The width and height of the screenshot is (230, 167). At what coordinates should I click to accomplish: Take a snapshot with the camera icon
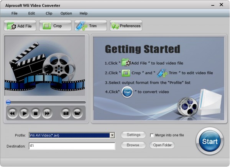[x=66, y=113]
